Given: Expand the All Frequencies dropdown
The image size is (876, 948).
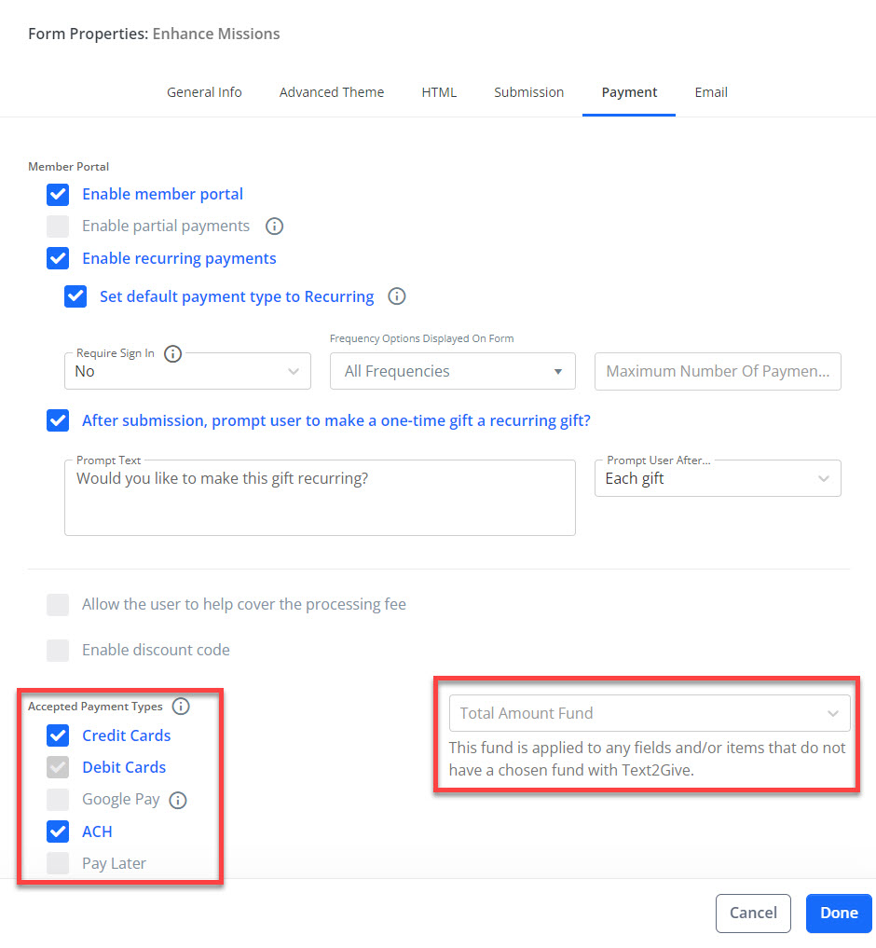Looking at the screenshot, I should click(x=453, y=371).
